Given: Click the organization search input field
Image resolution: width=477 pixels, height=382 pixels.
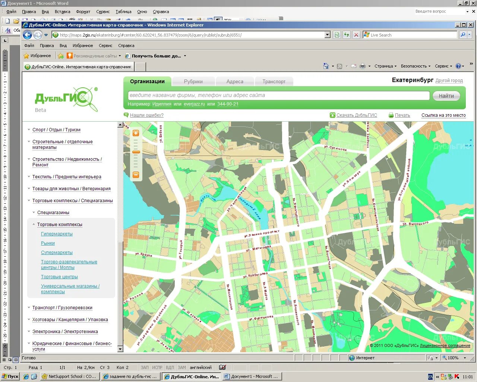Looking at the screenshot, I should click(x=279, y=95).
